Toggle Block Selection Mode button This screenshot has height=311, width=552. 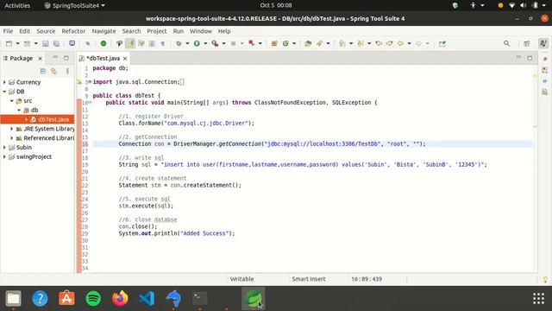pos(152,43)
